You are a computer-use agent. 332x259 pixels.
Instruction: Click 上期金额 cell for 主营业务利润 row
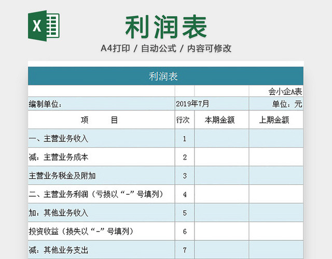[276, 194]
